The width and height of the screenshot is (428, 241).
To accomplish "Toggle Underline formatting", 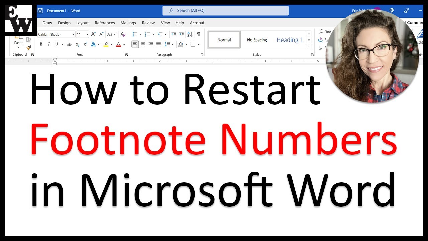I will [57, 44].
